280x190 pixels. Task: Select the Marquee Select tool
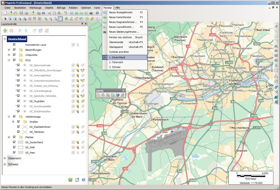[10, 19]
